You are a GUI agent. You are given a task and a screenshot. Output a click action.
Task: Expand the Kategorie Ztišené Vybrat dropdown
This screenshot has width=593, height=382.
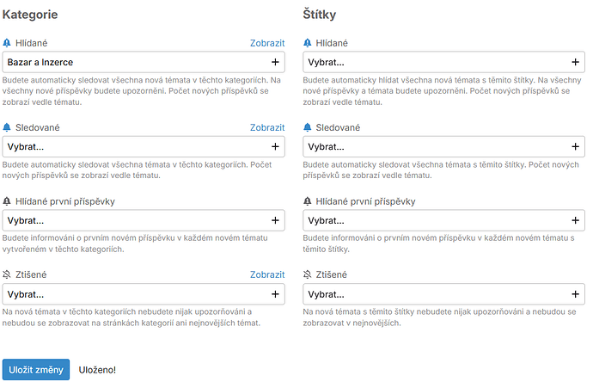tap(144, 294)
